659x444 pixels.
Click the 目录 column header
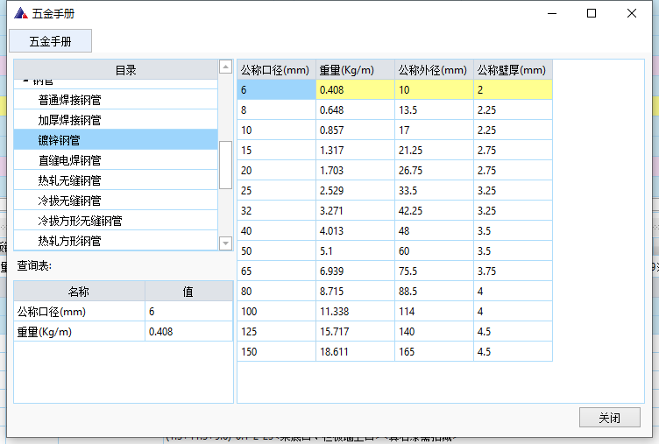[116, 70]
